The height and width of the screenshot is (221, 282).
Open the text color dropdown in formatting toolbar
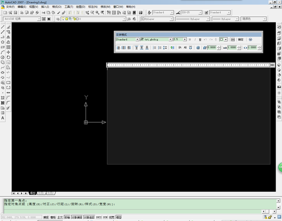point(223,40)
